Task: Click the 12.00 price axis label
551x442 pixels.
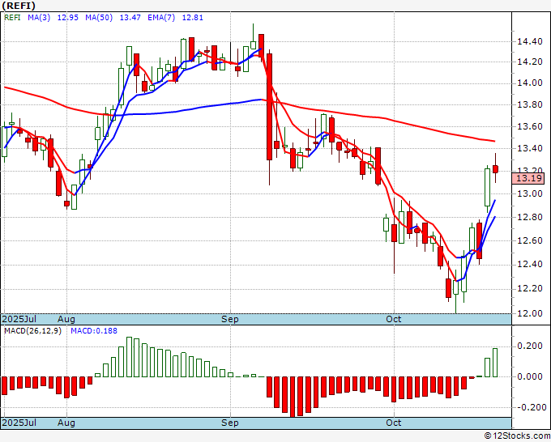Action: (x=530, y=313)
